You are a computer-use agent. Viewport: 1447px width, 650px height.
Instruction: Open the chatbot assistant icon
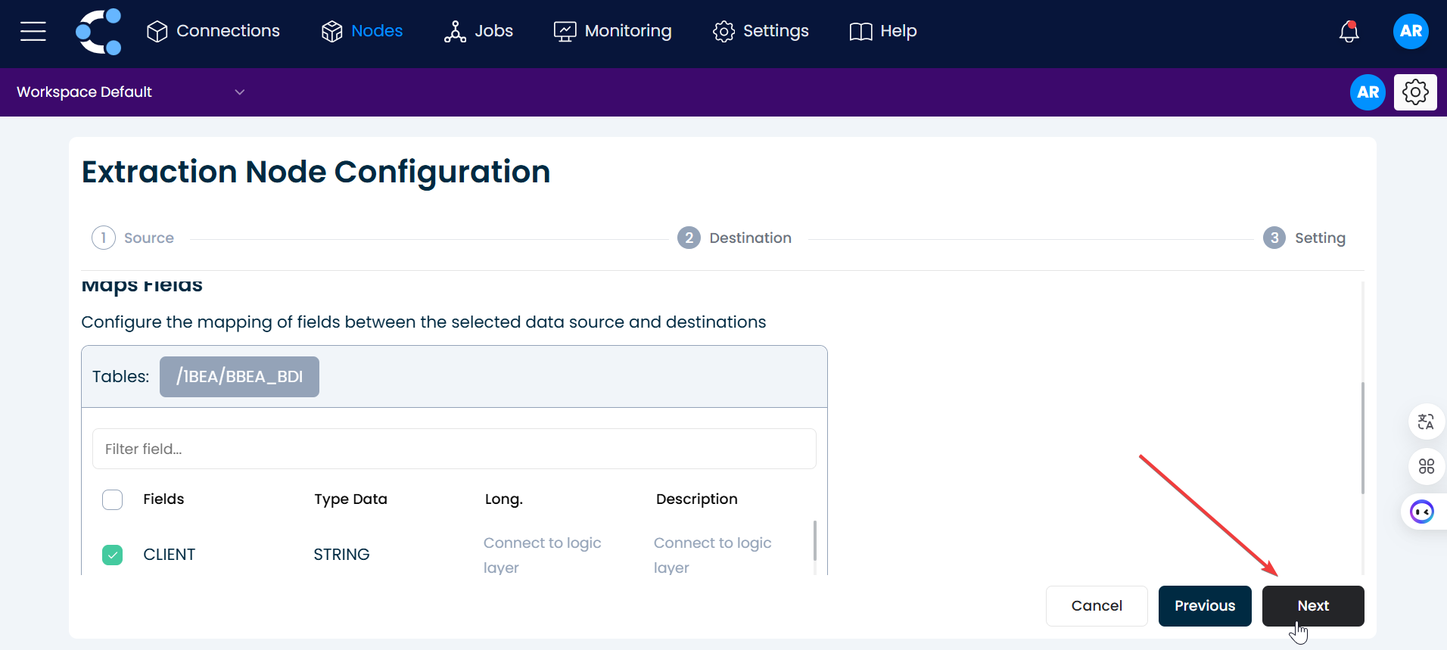pos(1422,512)
